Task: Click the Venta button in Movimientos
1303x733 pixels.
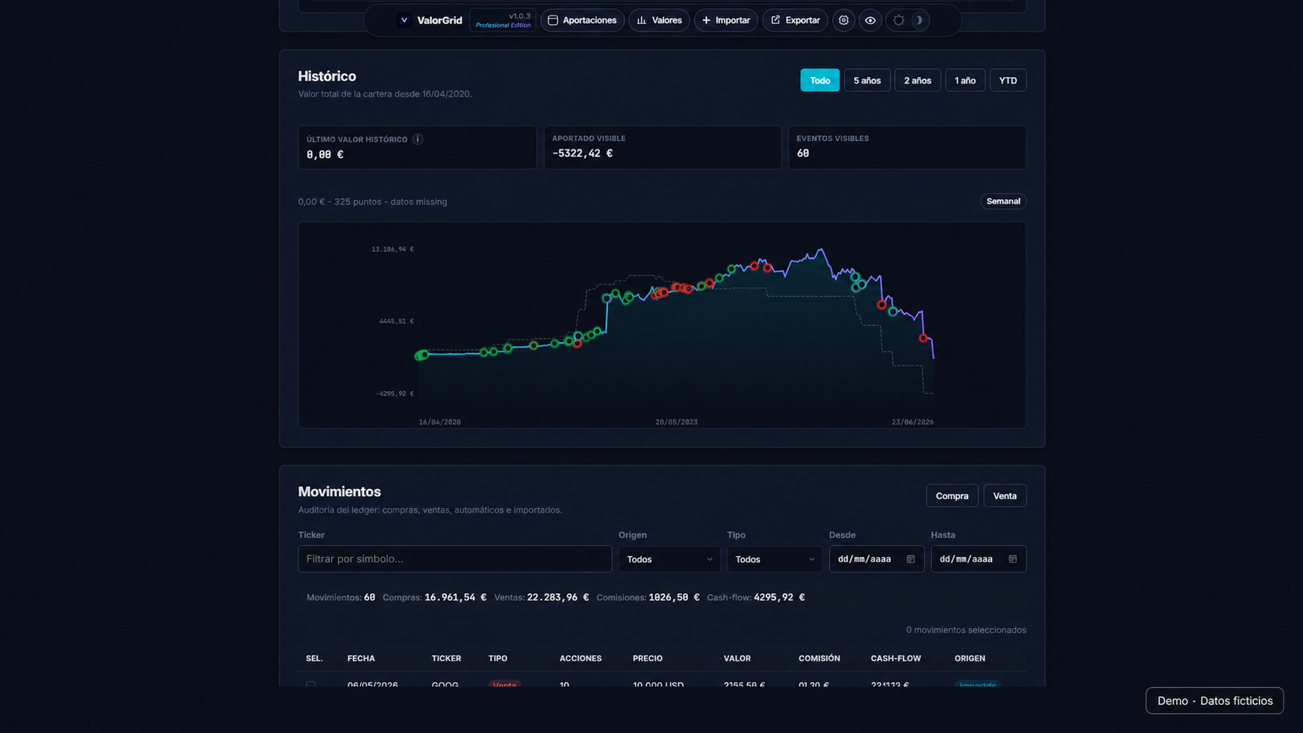Action: coord(1005,495)
